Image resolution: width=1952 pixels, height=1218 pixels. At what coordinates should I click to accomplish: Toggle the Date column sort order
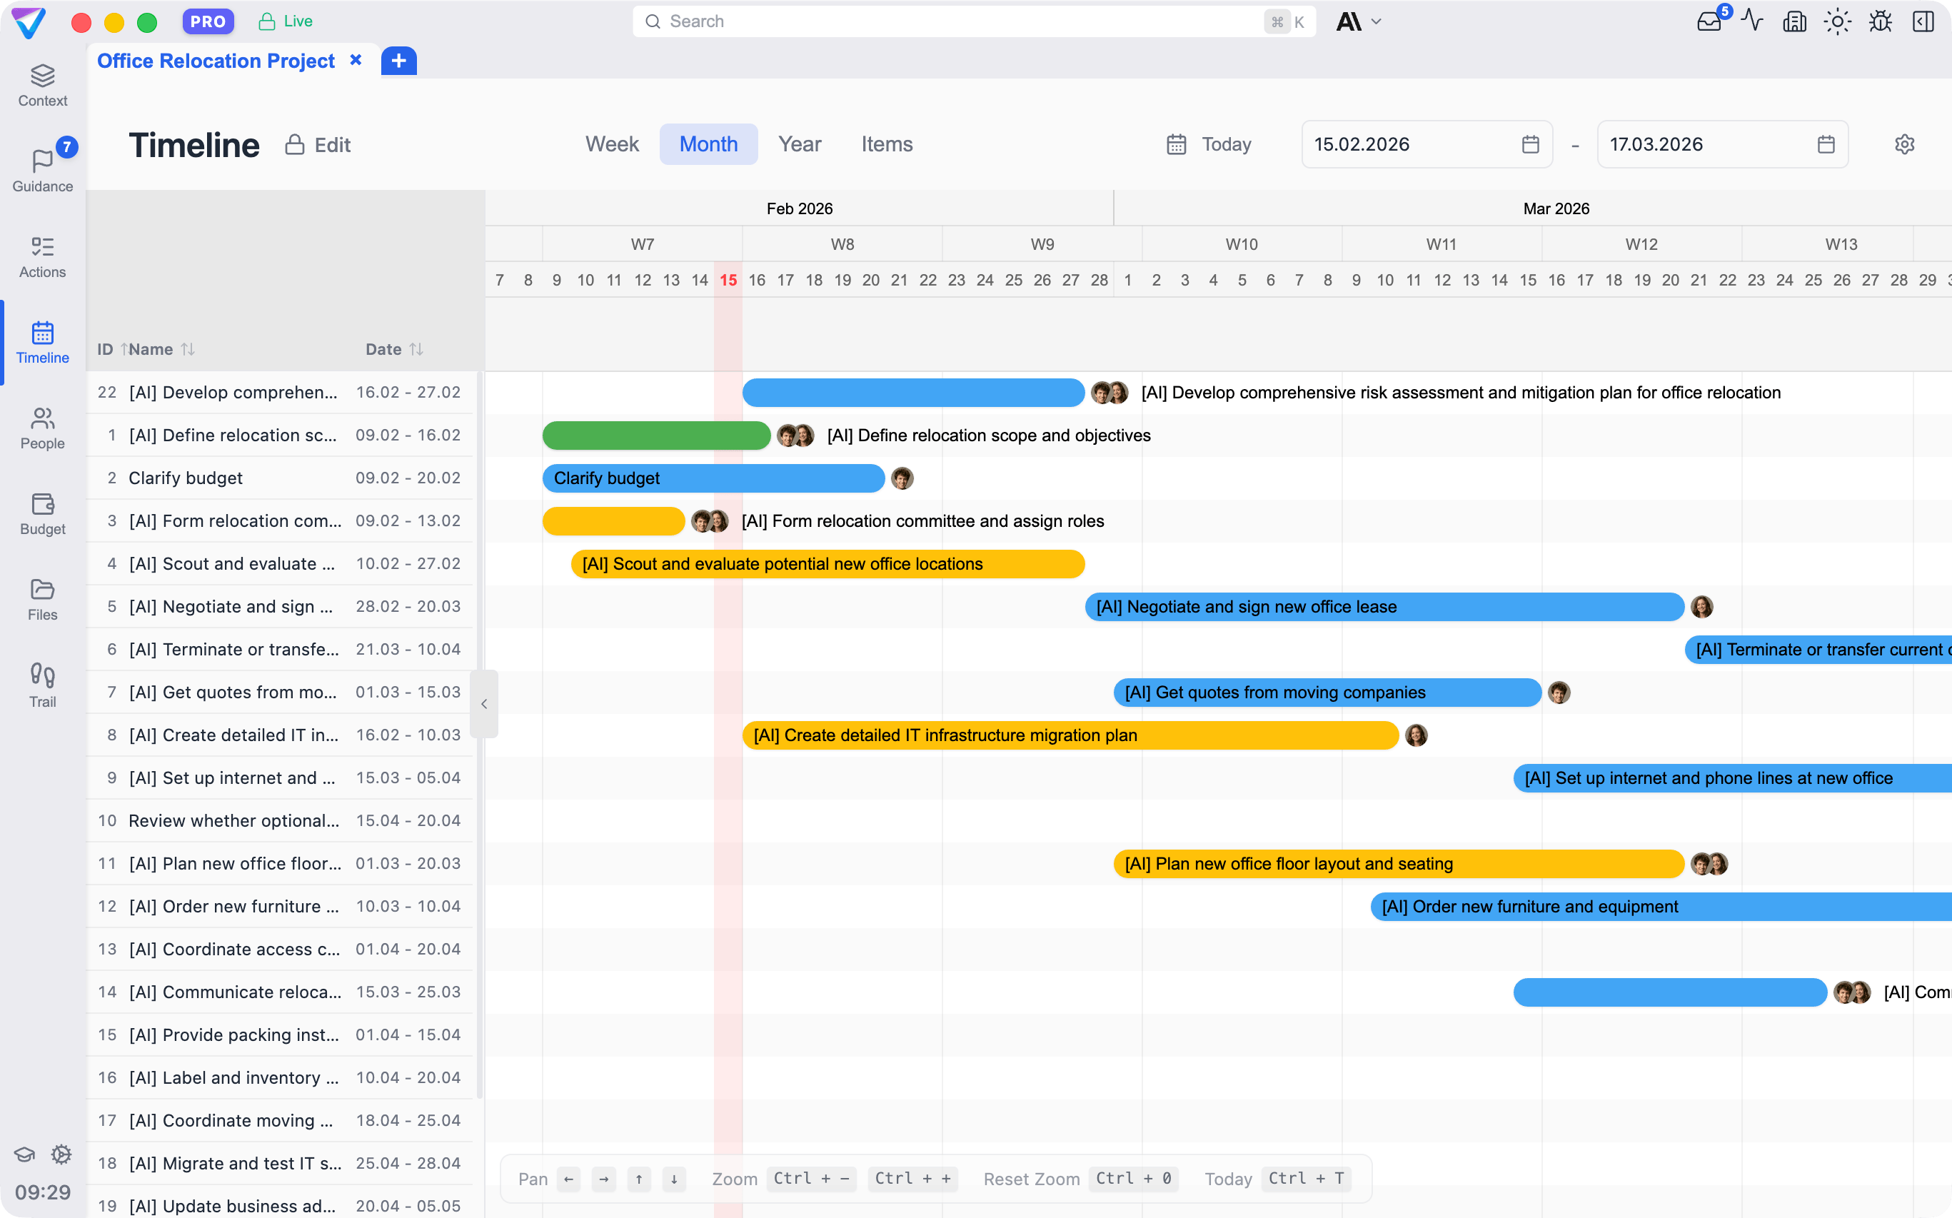tap(417, 349)
